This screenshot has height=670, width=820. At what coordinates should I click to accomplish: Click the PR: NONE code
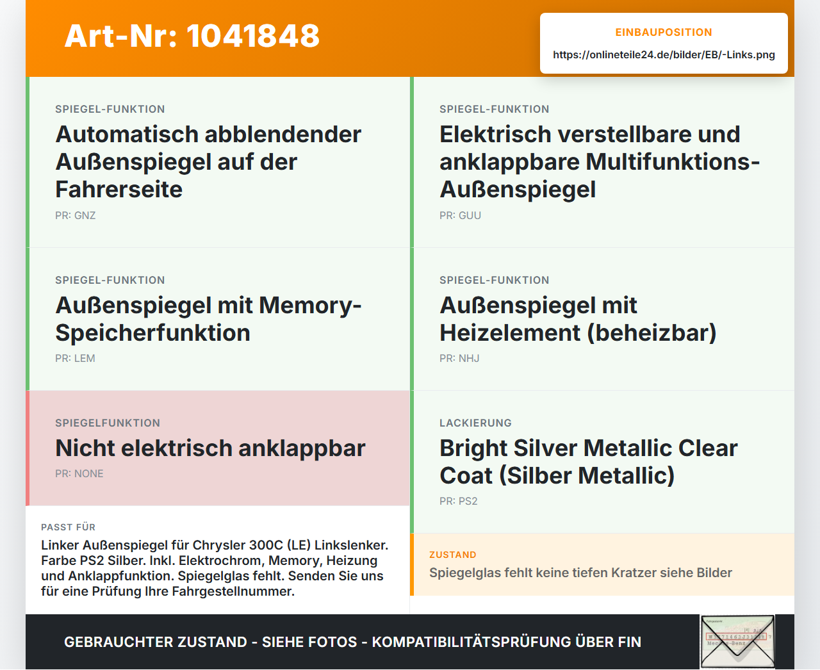coord(79,474)
